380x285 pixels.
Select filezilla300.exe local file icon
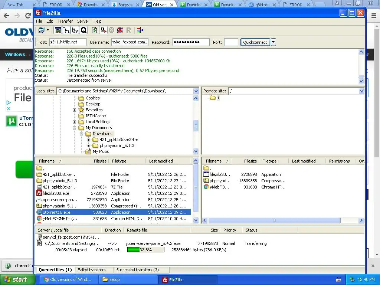39,193
